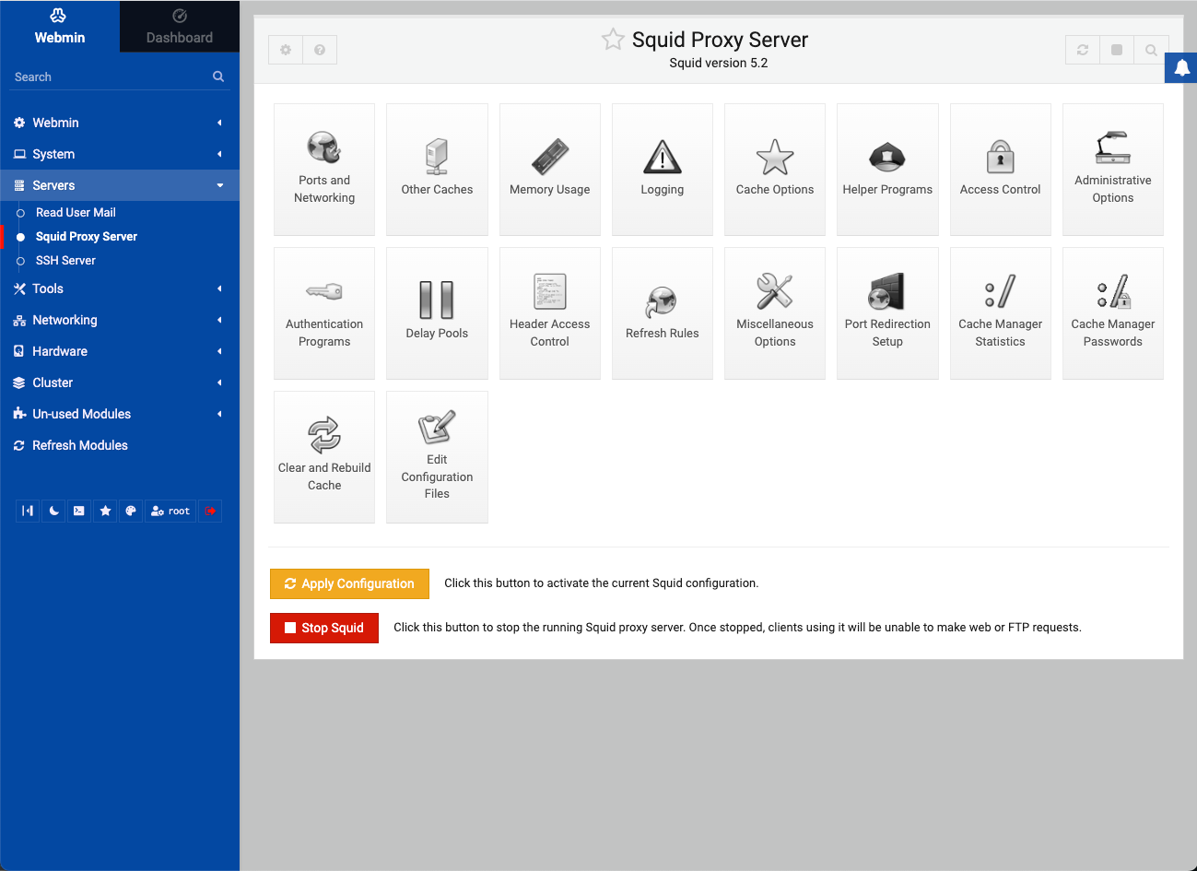
Task: Open Administrative Options
Action: tap(1113, 170)
